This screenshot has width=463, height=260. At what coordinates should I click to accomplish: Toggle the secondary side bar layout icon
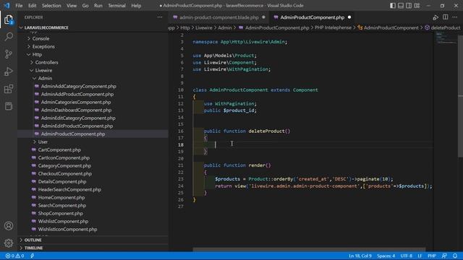(409, 6)
